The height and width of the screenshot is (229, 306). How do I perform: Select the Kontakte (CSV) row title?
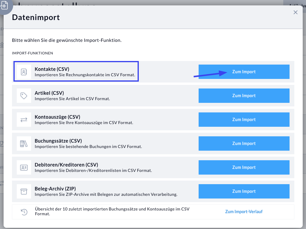click(52, 69)
